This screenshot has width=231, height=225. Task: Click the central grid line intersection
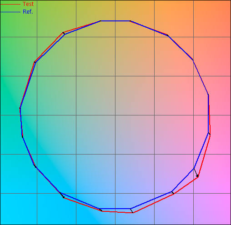point(115,115)
